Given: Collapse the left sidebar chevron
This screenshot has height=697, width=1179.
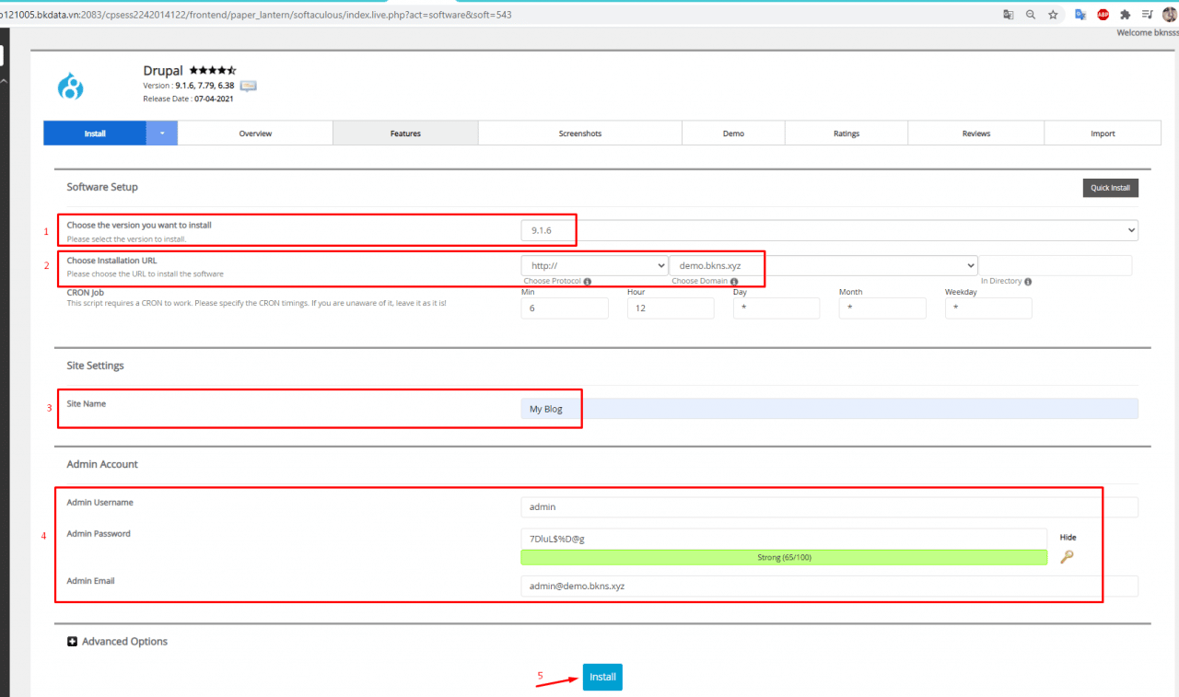Looking at the screenshot, I should point(3,81).
